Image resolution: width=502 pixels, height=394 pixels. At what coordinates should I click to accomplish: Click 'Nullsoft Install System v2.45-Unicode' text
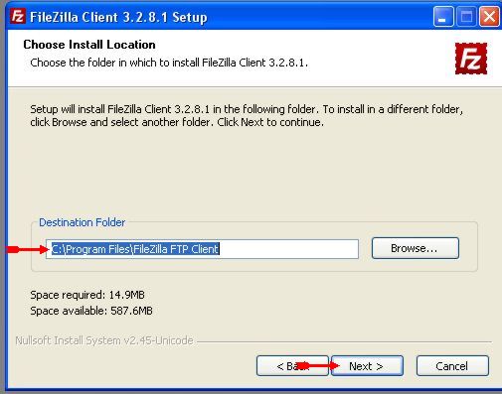pyautogui.click(x=104, y=340)
